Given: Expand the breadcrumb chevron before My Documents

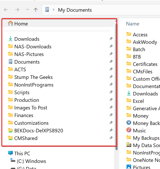Looking at the screenshot, I should (53, 10).
